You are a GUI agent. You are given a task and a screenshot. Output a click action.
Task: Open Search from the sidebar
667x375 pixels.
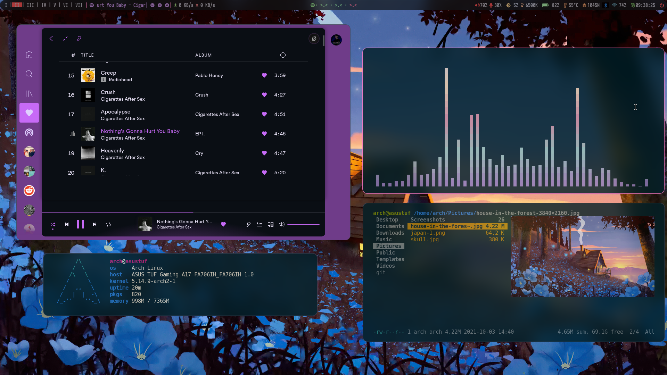[29, 74]
